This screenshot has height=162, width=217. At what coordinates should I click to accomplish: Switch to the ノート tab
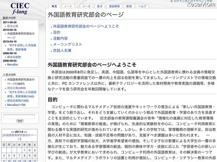point(68,6)
